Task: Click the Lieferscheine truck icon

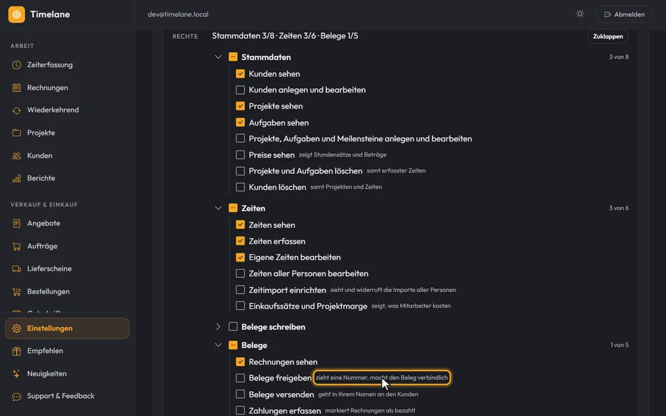Action: pyautogui.click(x=17, y=269)
